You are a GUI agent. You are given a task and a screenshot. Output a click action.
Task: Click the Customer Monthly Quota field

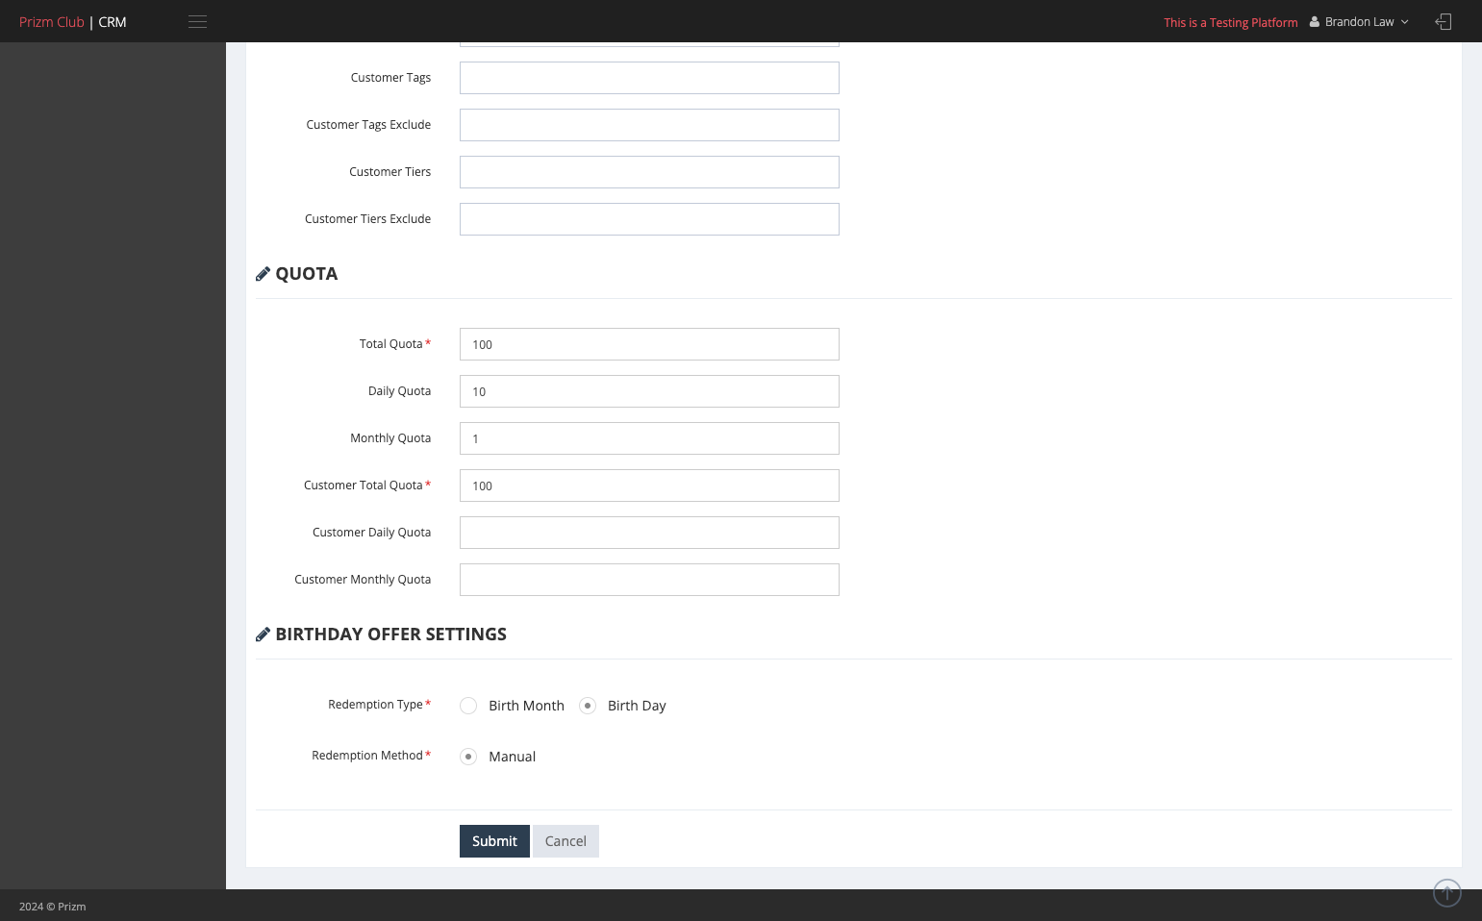(x=649, y=580)
